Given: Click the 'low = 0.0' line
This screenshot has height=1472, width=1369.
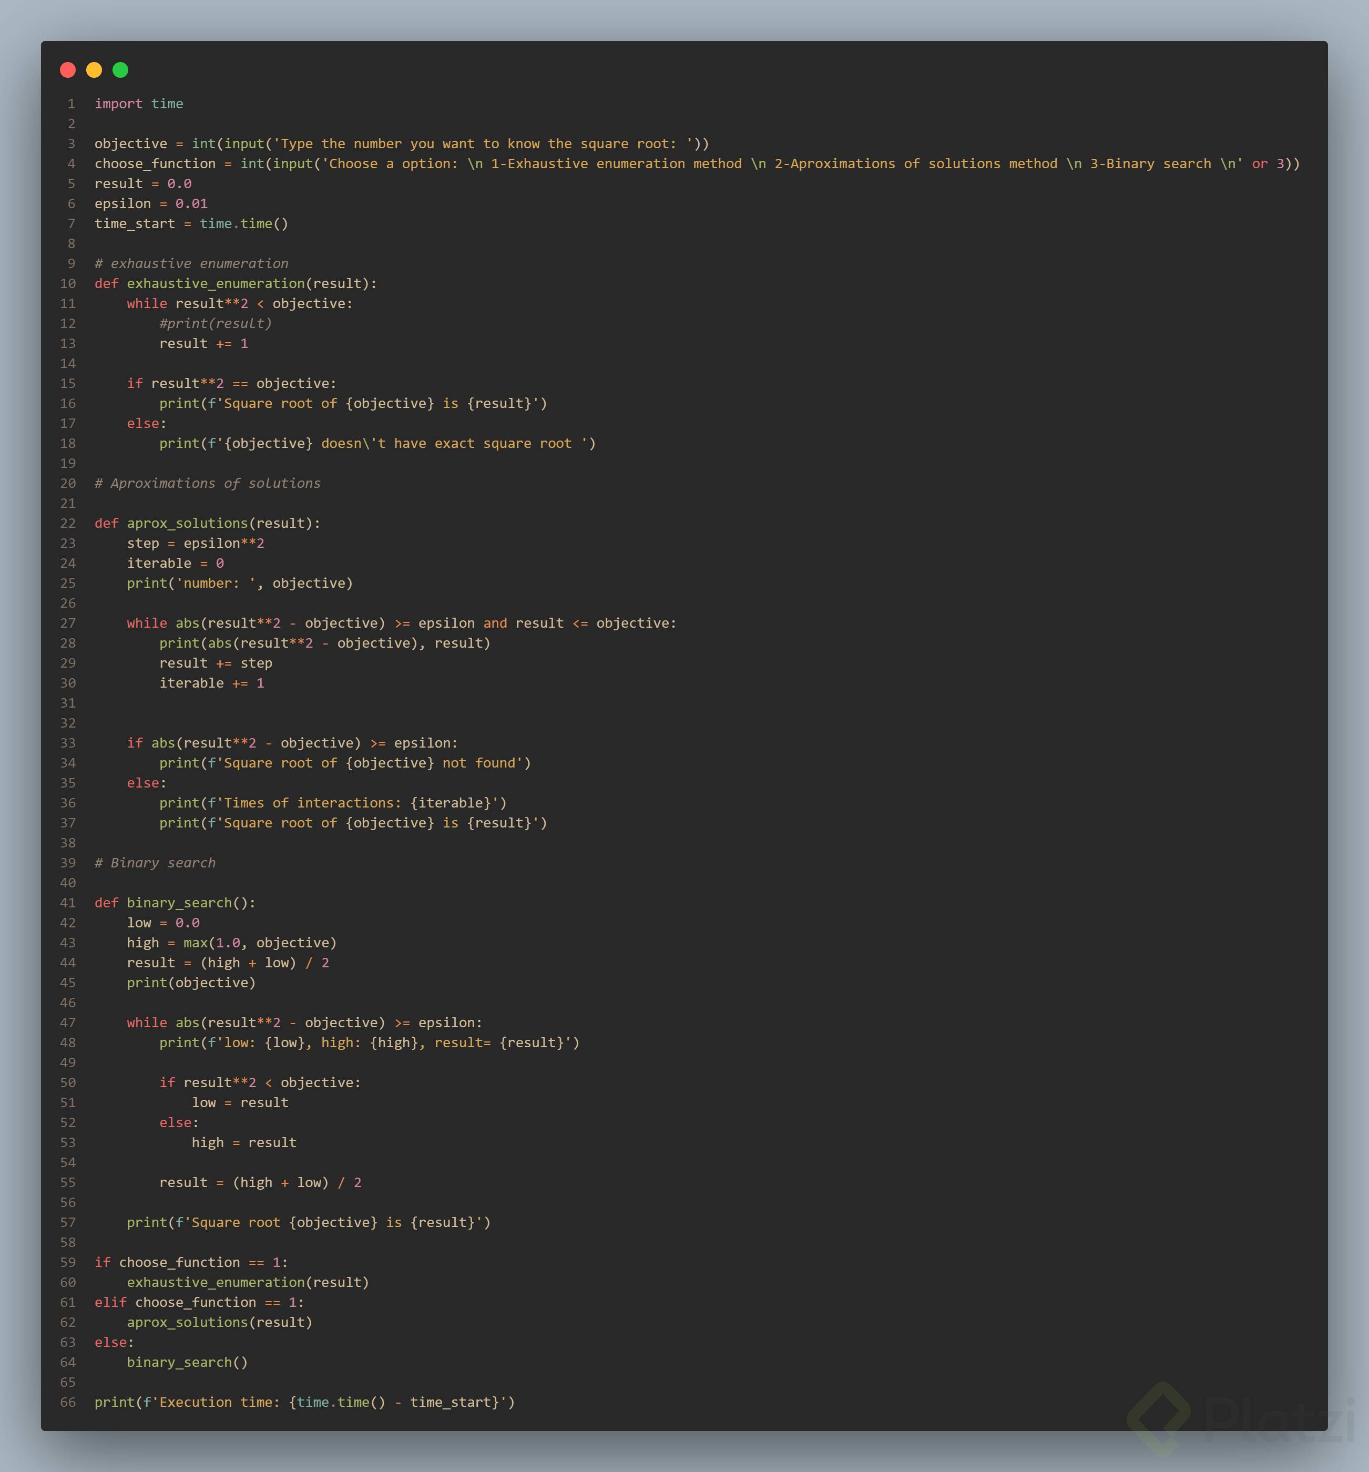Looking at the screenshot, I should tap(163, 923).
